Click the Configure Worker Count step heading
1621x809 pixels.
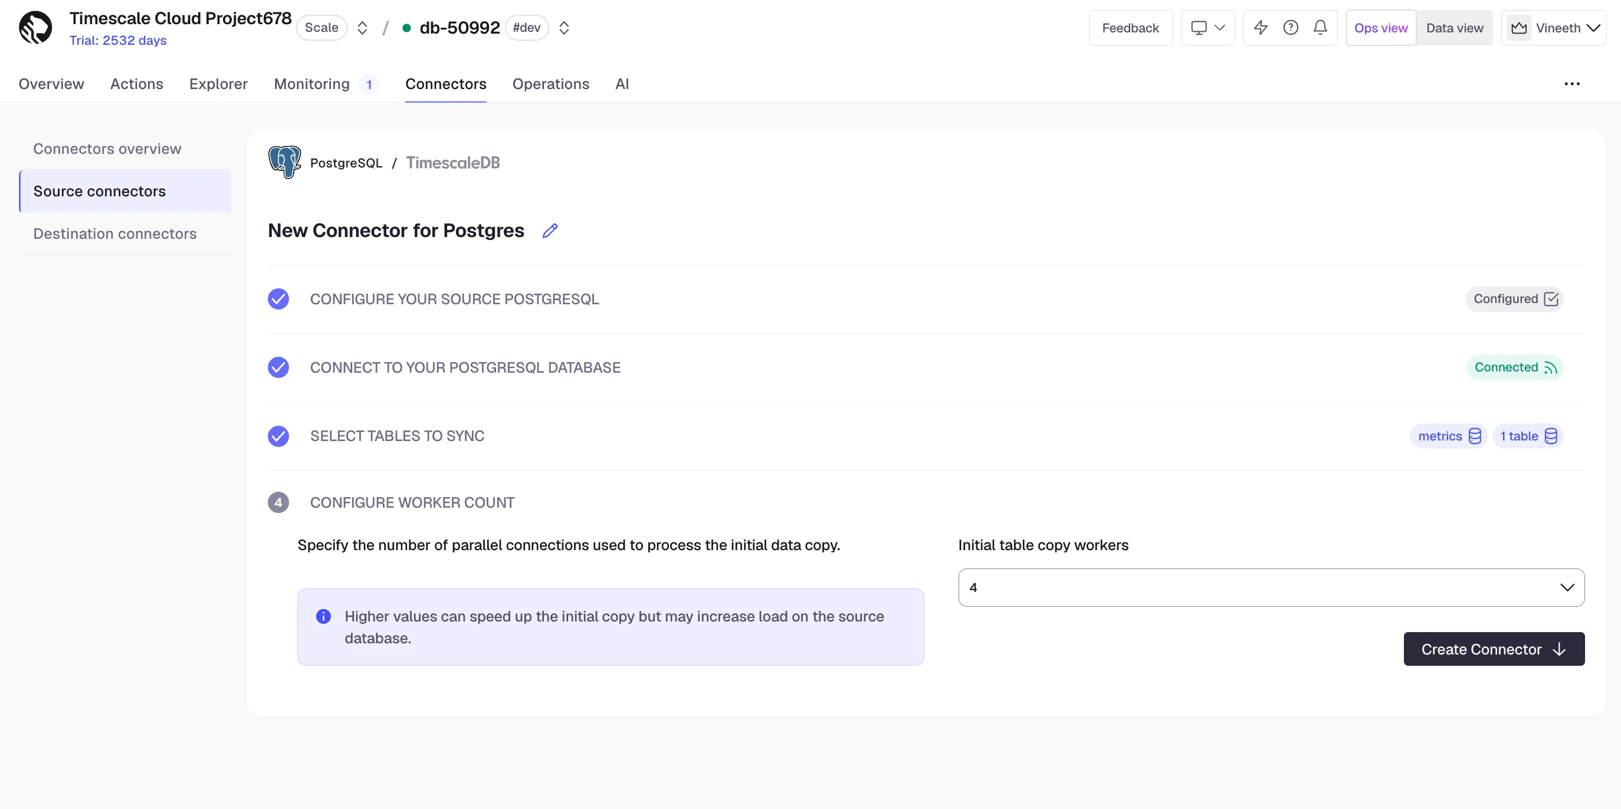pyautogui.click(x=412, y=502)
